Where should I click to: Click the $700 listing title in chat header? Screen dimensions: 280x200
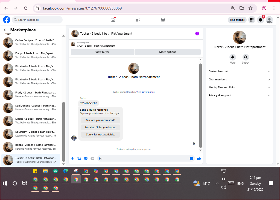click(x=96, y=46)
